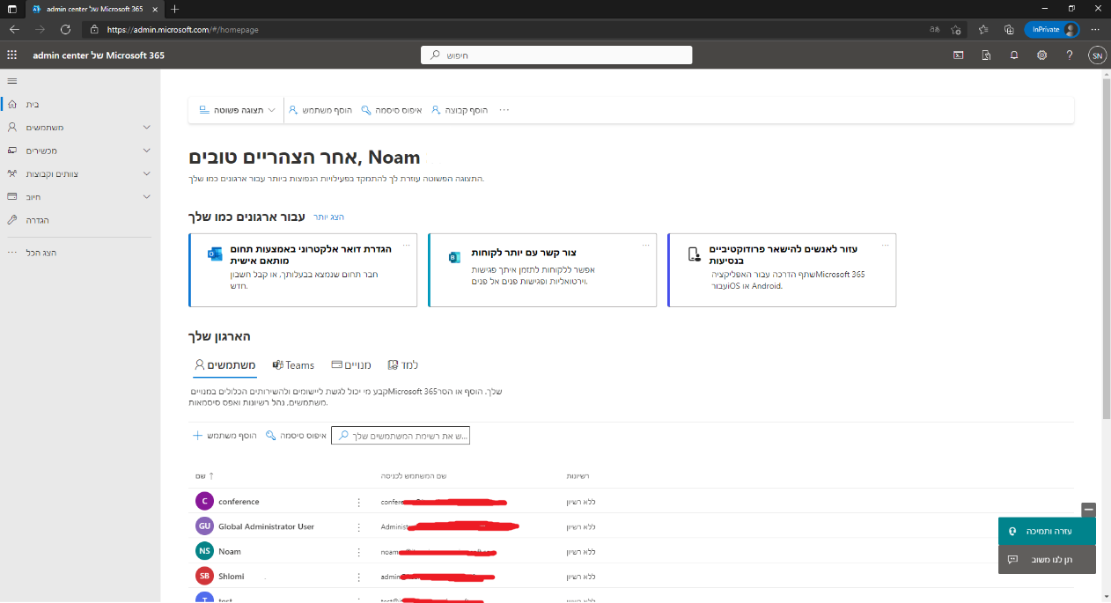Open Setup (הגדרה) wrench item in sidebar
Viewport: 1111px width, 603px height.
click(80, 220)
